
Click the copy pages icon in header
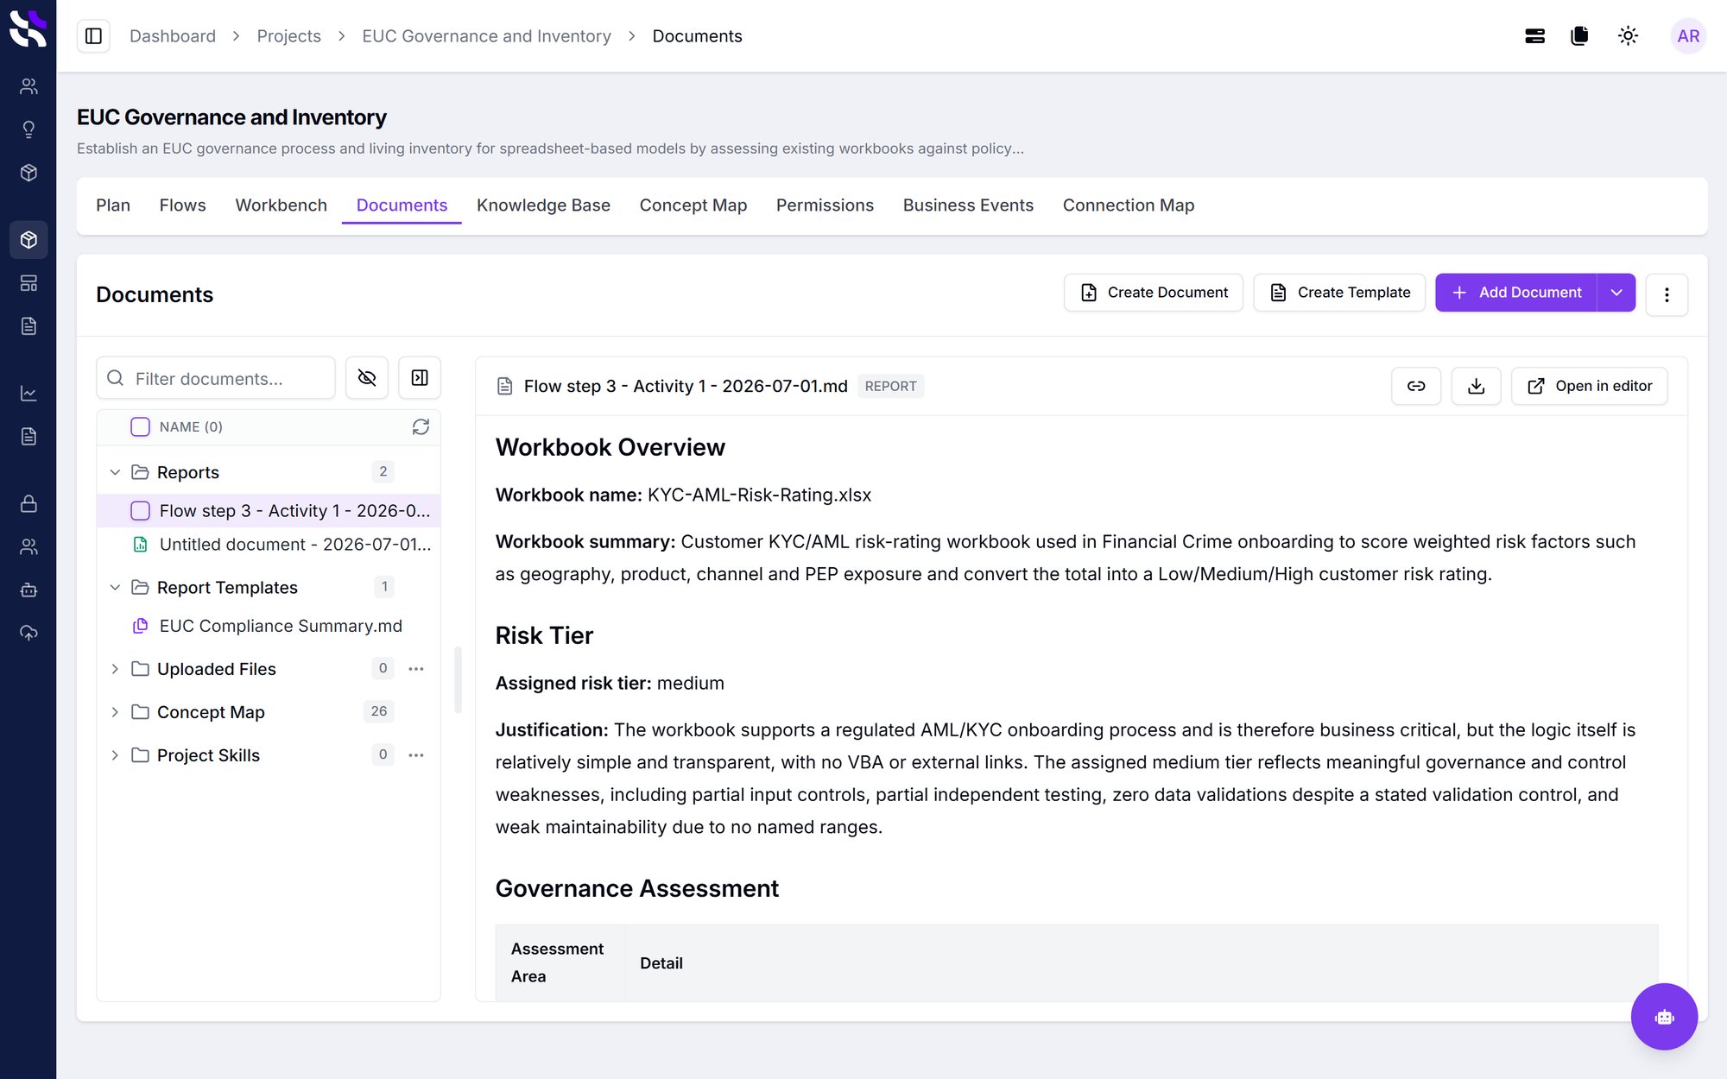tap(1579, 36)
